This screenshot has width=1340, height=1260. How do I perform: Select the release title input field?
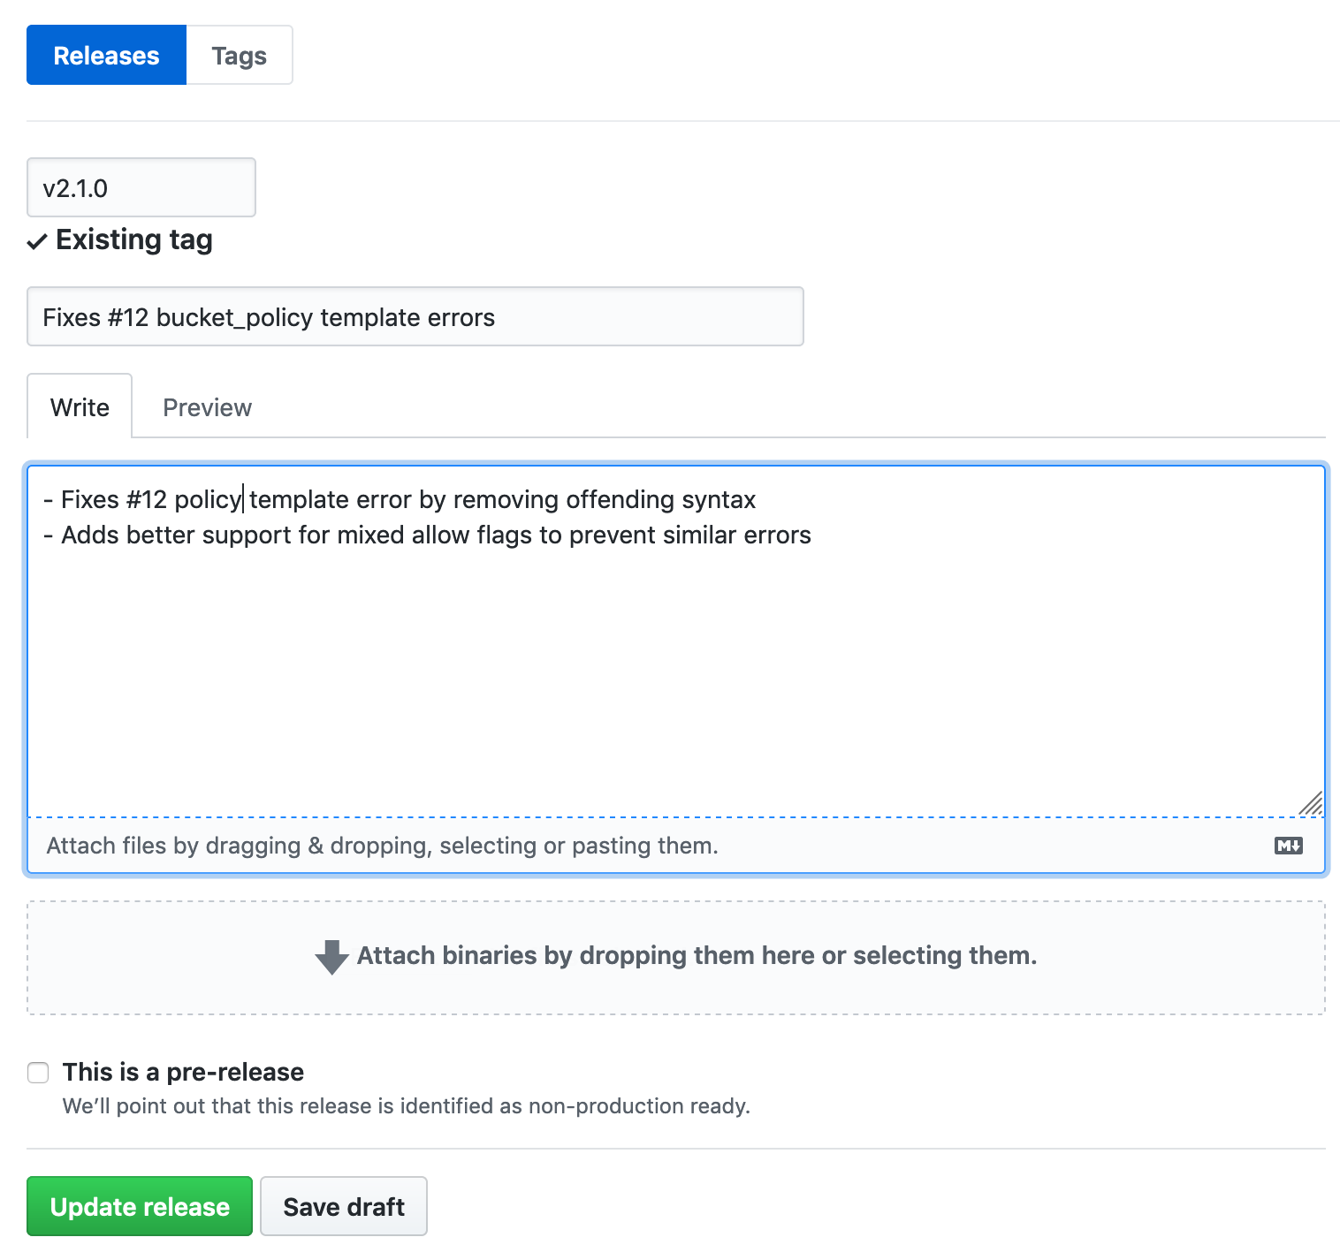415,316
